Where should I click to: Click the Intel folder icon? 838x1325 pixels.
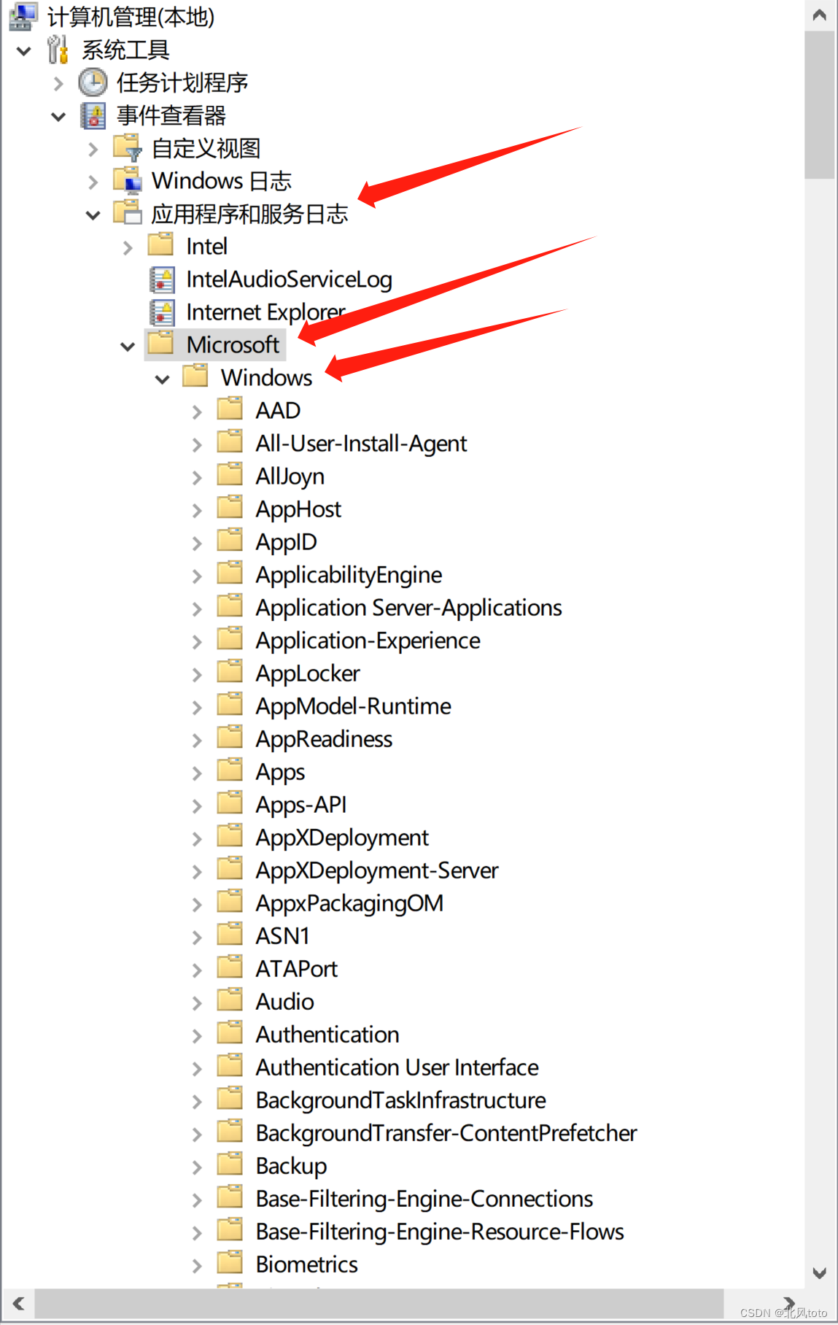161,244
